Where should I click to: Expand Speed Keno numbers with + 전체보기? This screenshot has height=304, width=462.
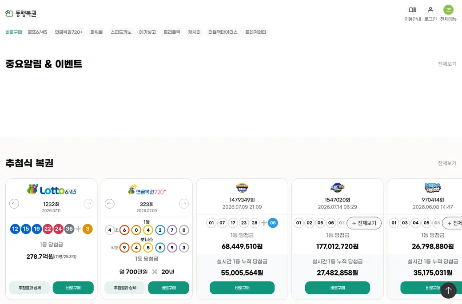click(364, 223)
